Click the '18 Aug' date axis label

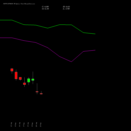[28, 124]
